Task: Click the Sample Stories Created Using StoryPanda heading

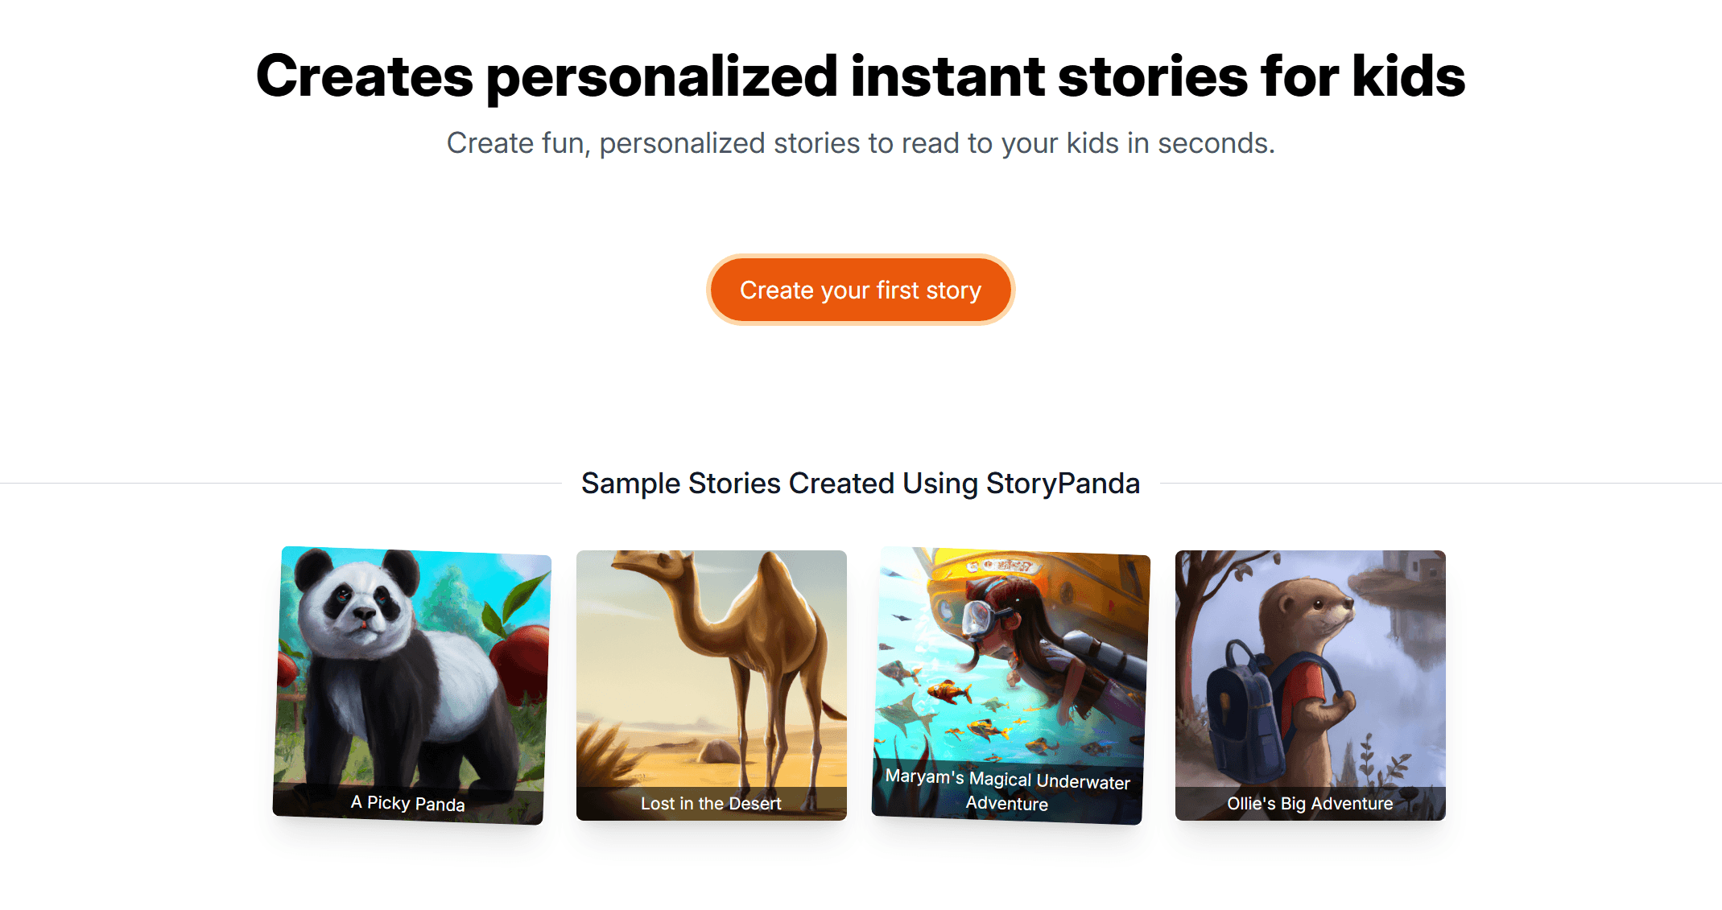Action: tap(860, 484)
